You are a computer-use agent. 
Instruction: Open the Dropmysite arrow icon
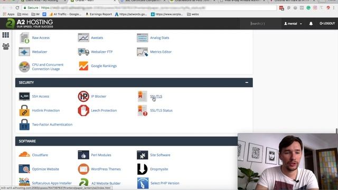142,169
